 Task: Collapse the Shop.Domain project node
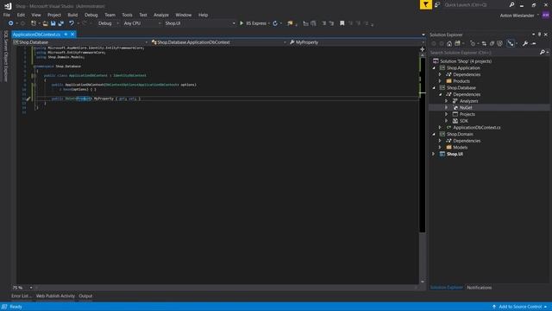(434, 135)
